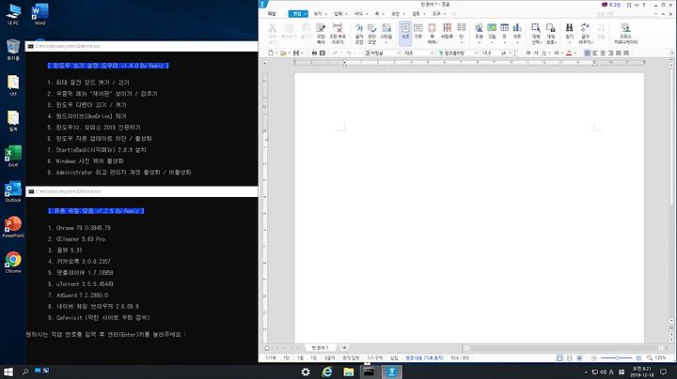Click the help question mark icon in title bar
The image size is (677, 379).
point(644,5)
